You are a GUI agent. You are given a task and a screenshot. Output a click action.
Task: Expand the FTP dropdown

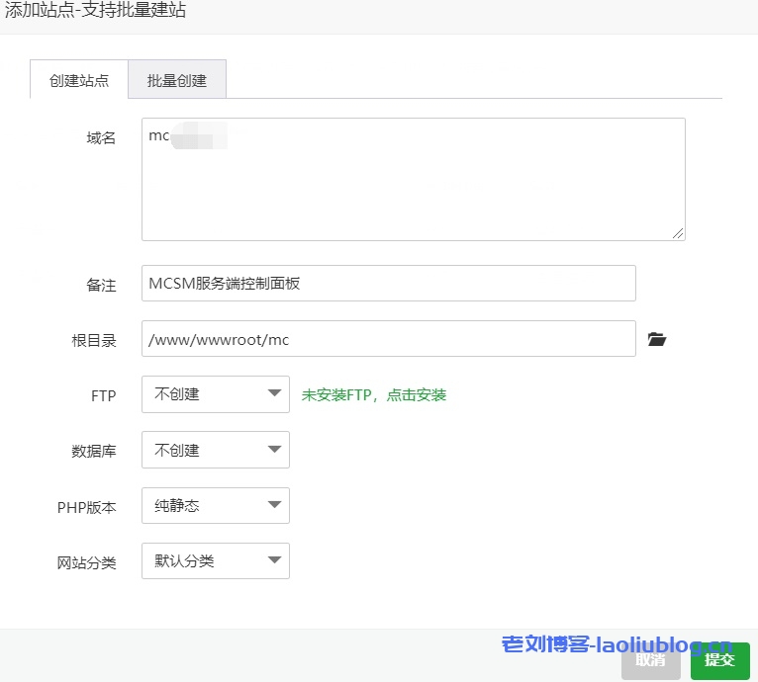pyautogui.click(x=216, y=394)
